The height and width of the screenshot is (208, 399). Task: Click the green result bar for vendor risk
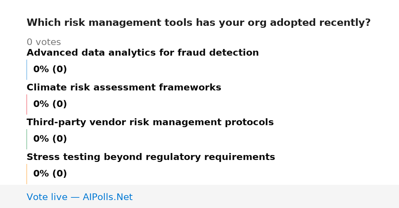[x=27, y=139]
